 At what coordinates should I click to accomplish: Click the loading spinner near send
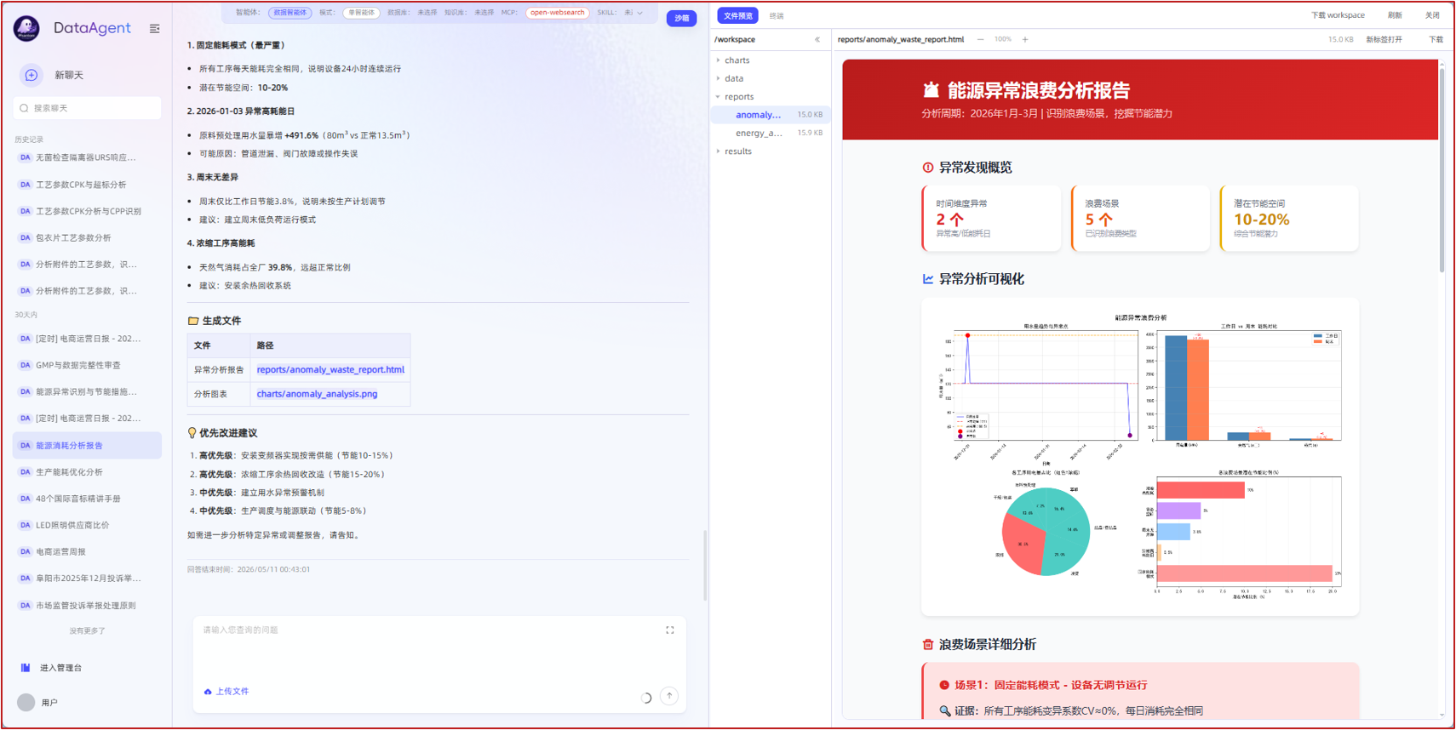coord(646,698)
